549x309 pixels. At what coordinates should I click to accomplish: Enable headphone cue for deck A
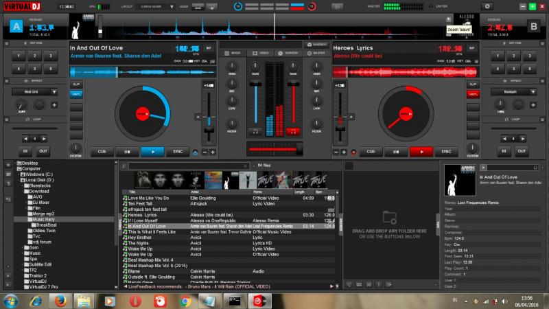(255, 132)
